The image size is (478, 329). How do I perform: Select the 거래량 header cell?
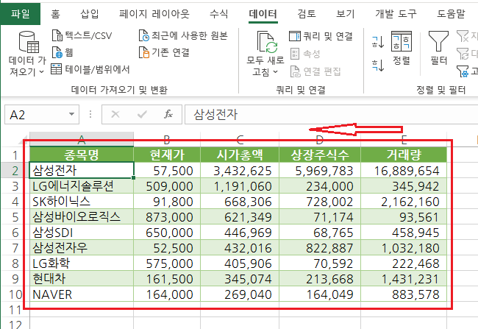pyautogui.click(x=404, y=155)
